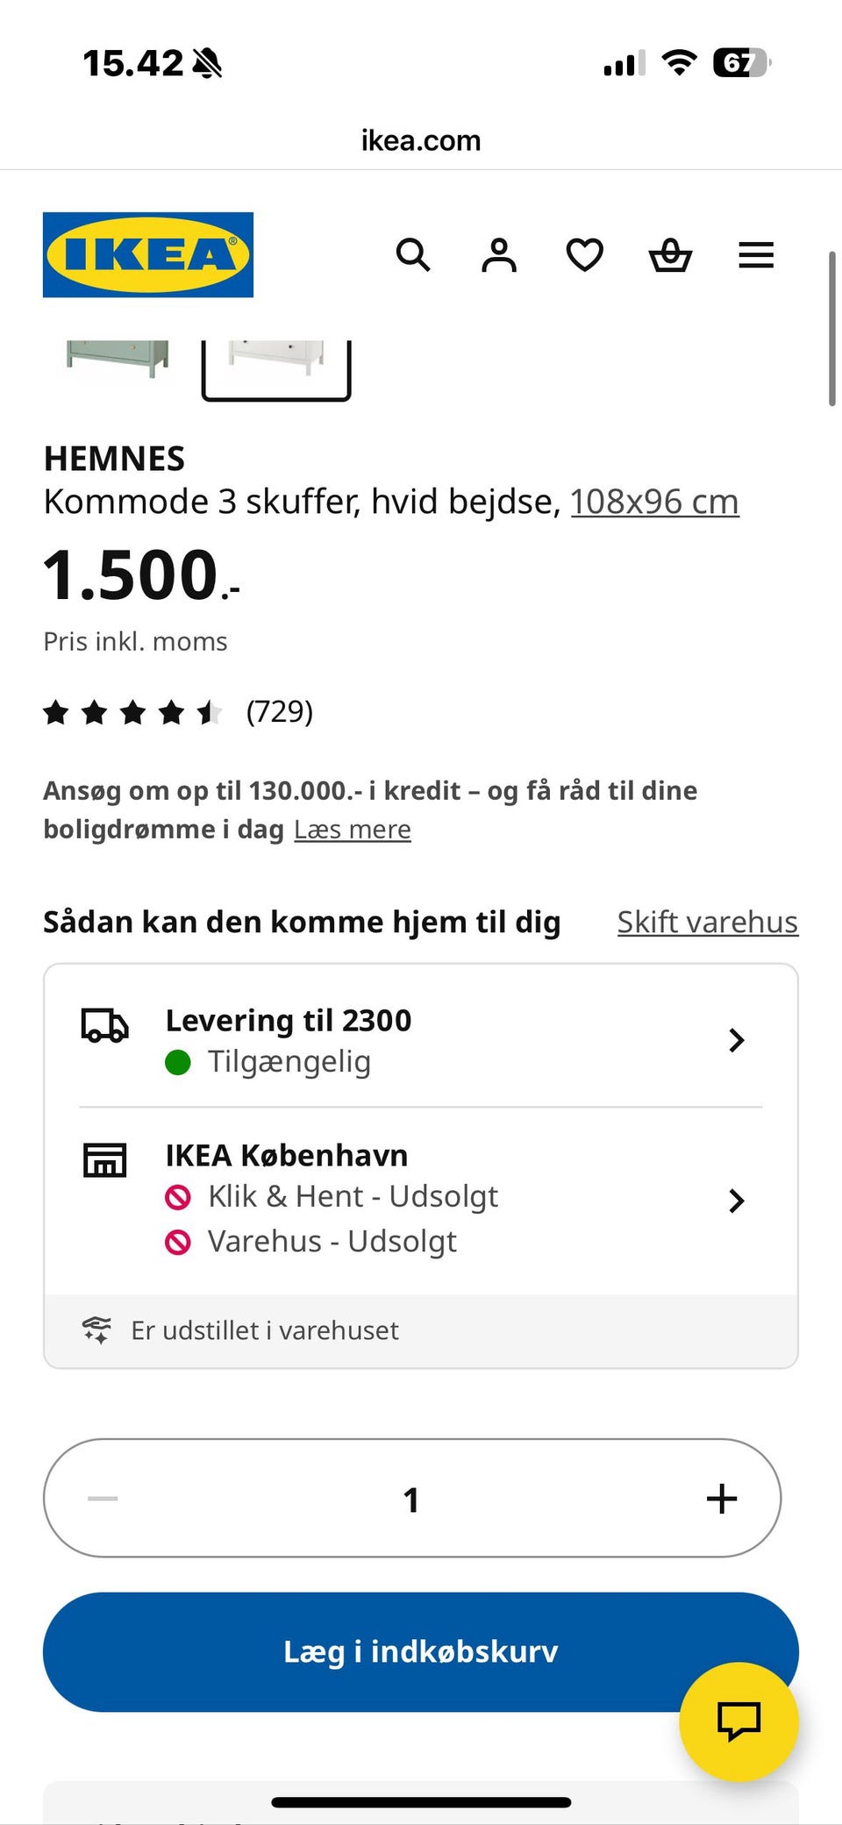Tap the store building icon
The height and width of the screenshot is (1825, 842).
point(105,1159)
